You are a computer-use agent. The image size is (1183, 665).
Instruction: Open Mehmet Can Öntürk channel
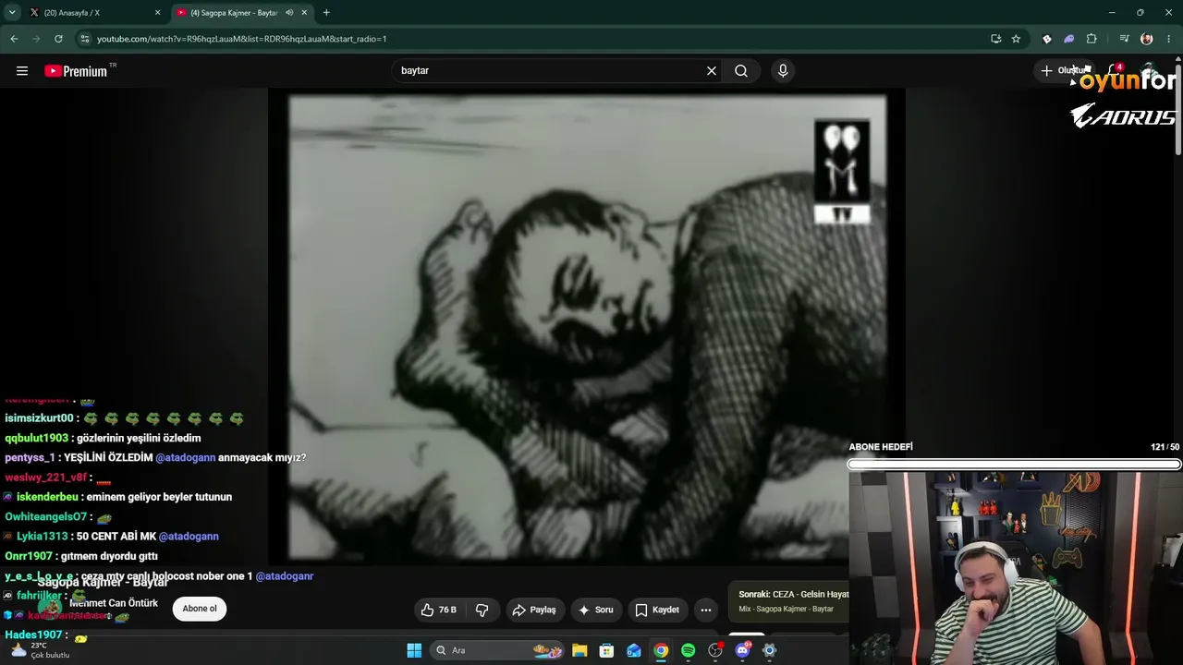114,603
